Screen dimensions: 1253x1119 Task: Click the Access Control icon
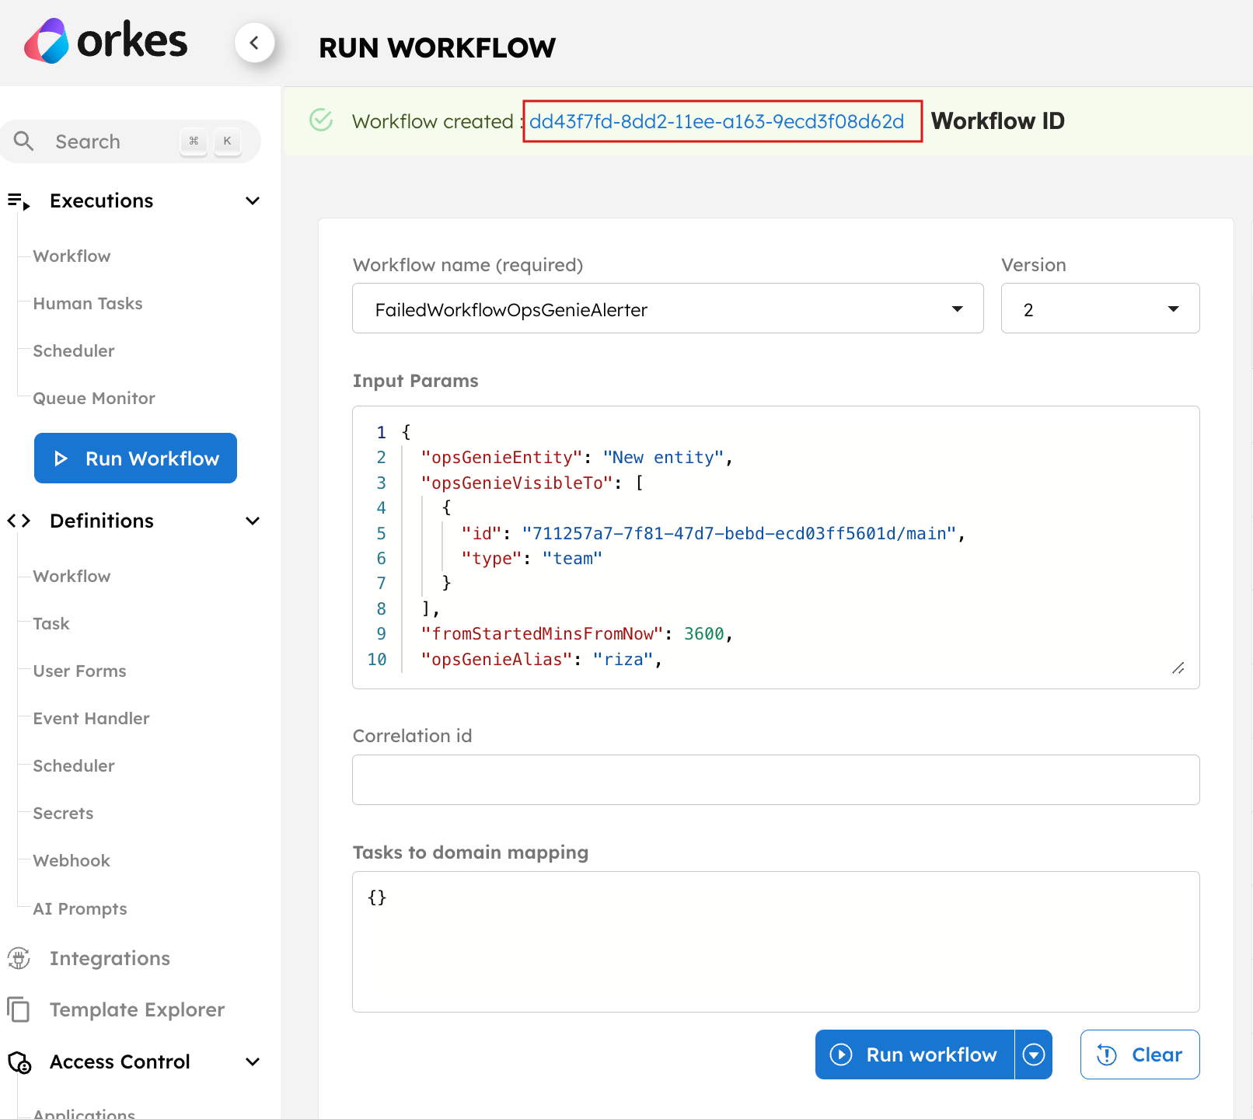(19, 1061)
